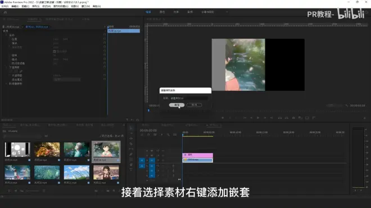The image size is (371, 208).
Task: Switch to the 效果 workspace tab
Action: tap(176, 12)
